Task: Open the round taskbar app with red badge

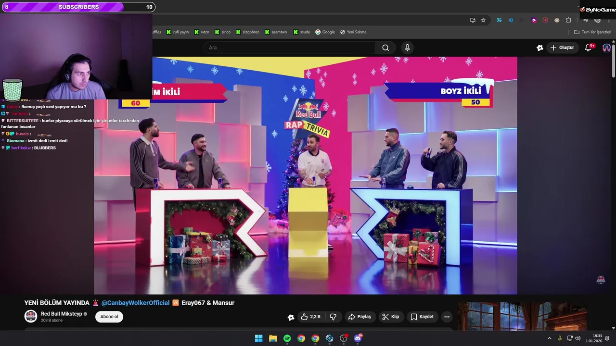Action: 344,338
